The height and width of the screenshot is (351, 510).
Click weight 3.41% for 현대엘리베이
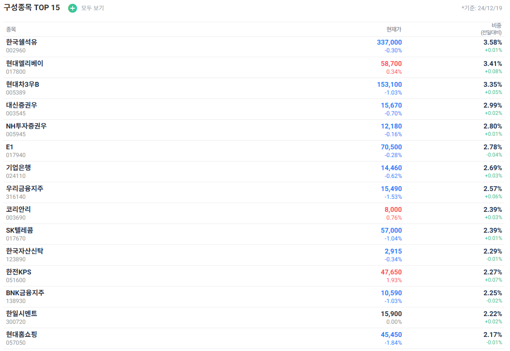pyautogui.click(x=493, y=64)
